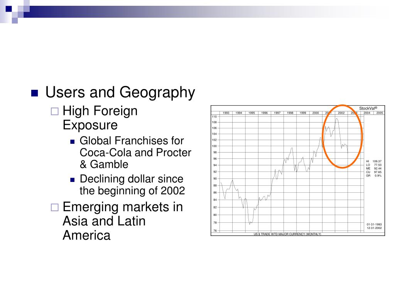Click the 2000 year column header
Screen dimensions: 395x296
click(x=316, y=113)
